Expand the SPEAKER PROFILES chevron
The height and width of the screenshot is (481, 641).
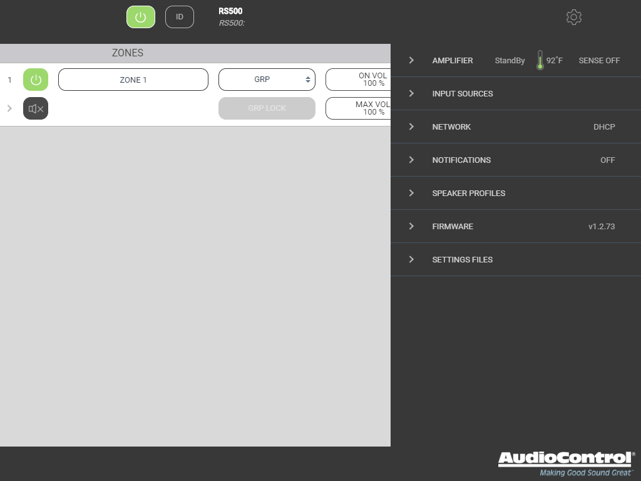411,194
